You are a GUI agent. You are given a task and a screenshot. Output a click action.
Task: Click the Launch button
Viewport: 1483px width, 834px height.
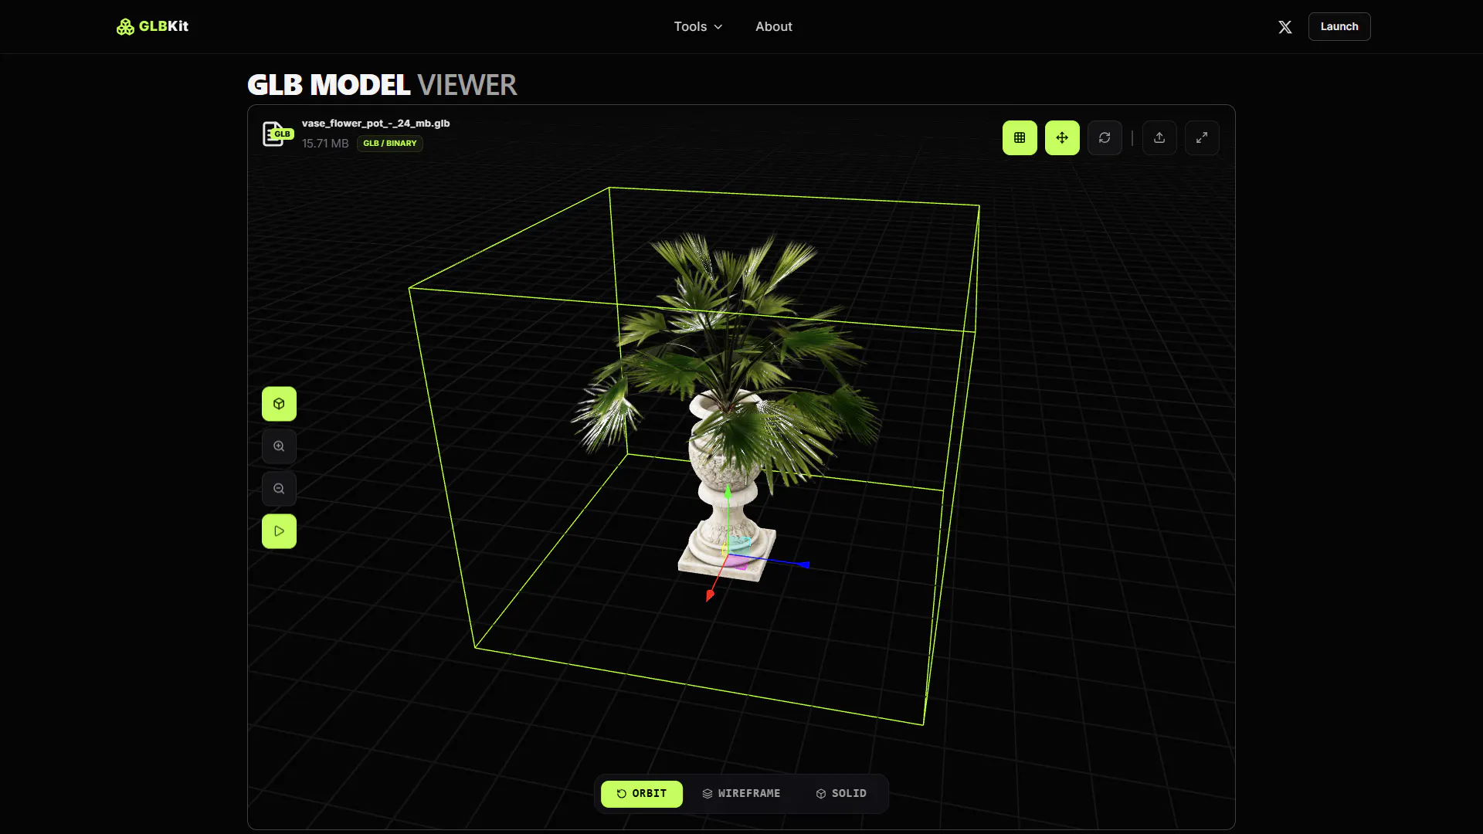coord(1339,26)
